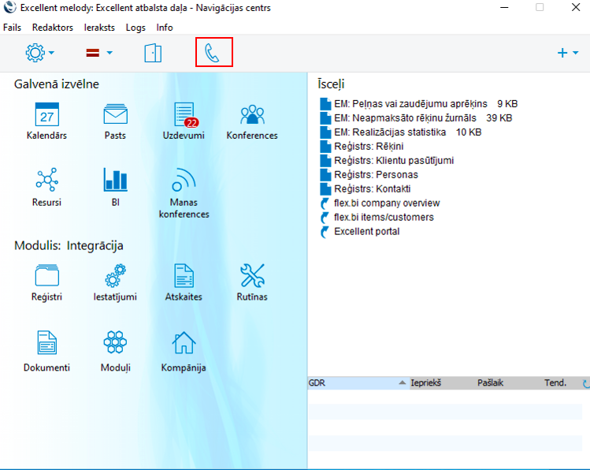The image size is (590, 470).
Task: Expand the Latvian flag language dropdown
Action: click(99, 53)
